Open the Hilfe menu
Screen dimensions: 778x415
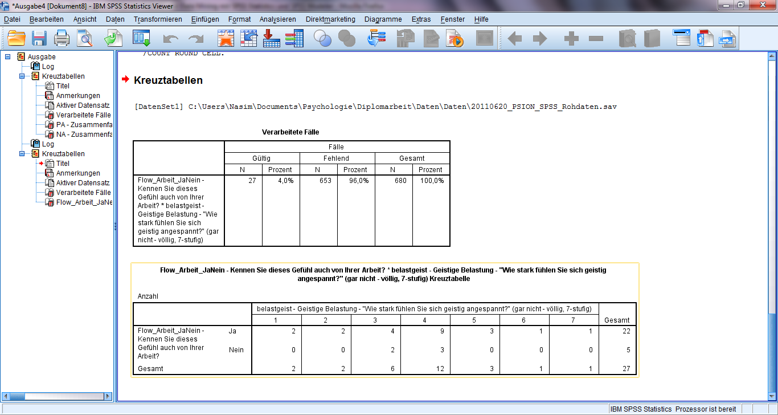point(481,19)
